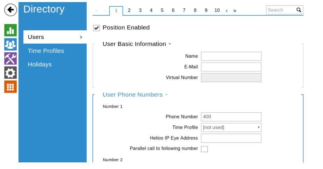Collapse User Phone Numbers section
This screenshot has width=323, height=169.
pyautogui.click(x=166, y=95)
